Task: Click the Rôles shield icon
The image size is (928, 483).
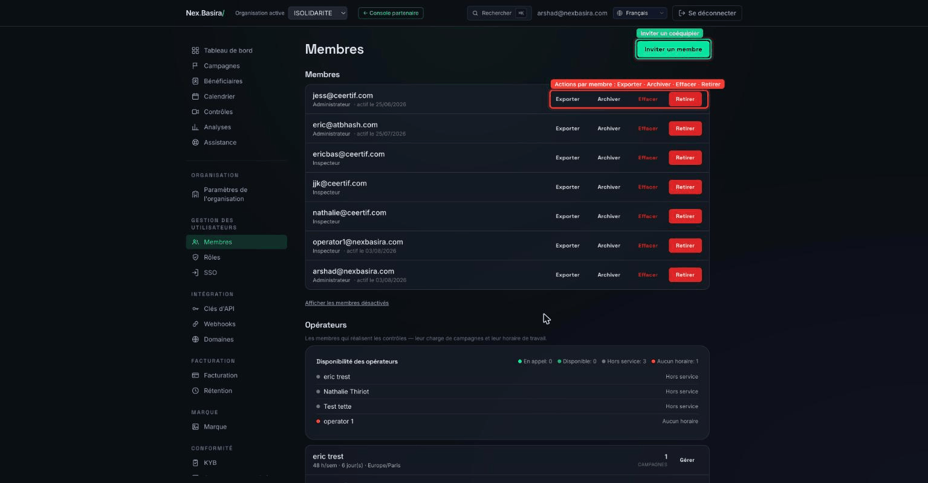Action: [x=195, y=257]
